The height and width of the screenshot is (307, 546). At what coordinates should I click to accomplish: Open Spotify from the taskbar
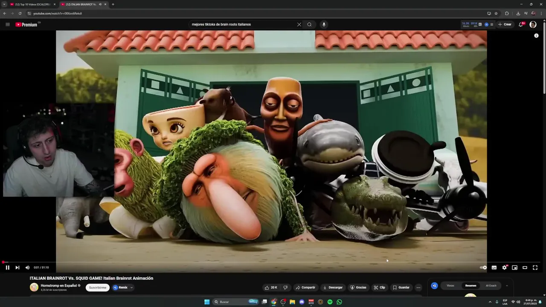point(330,302)
